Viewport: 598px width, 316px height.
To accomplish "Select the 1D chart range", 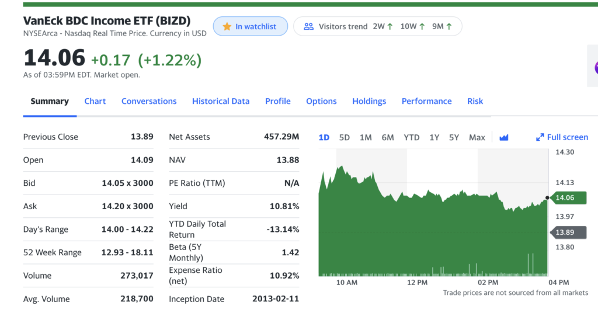I will (324, 137).
